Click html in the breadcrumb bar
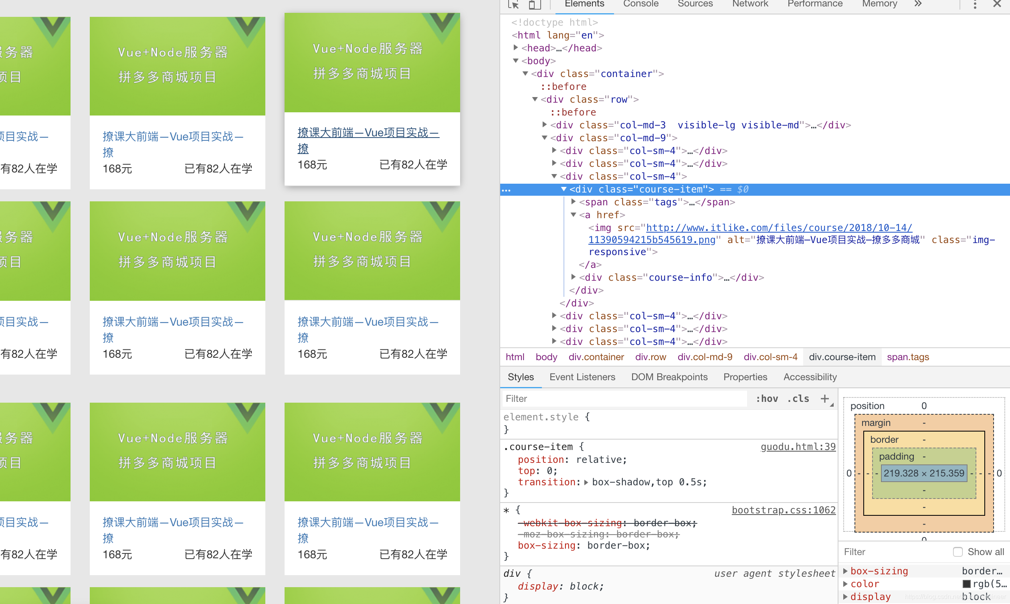Screen dimensions: 1010x604 pyautogui.click(x=515, y=357)
